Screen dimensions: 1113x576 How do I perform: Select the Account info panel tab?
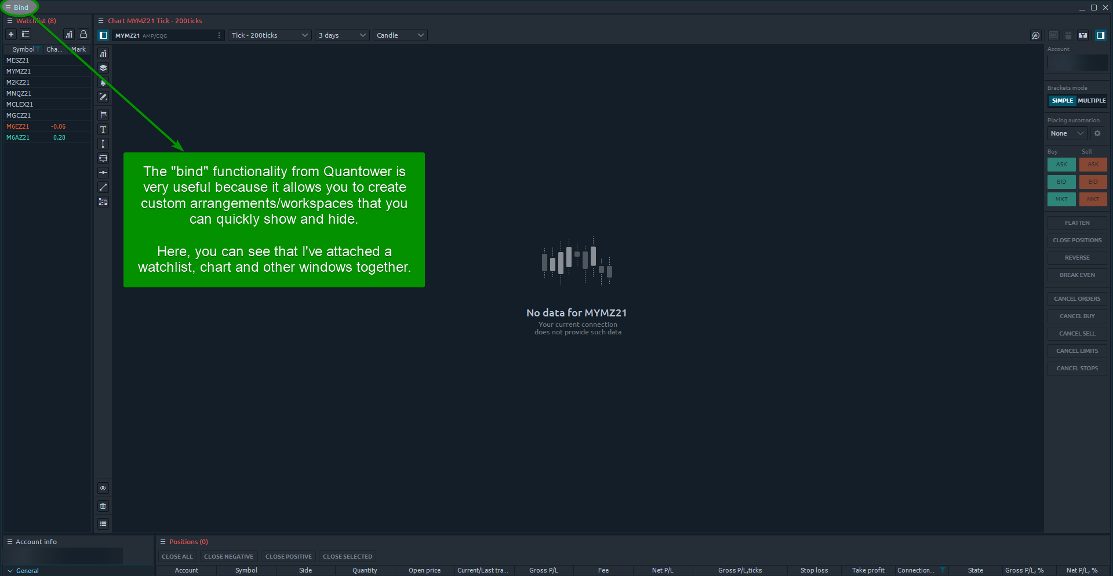point(36,542)
